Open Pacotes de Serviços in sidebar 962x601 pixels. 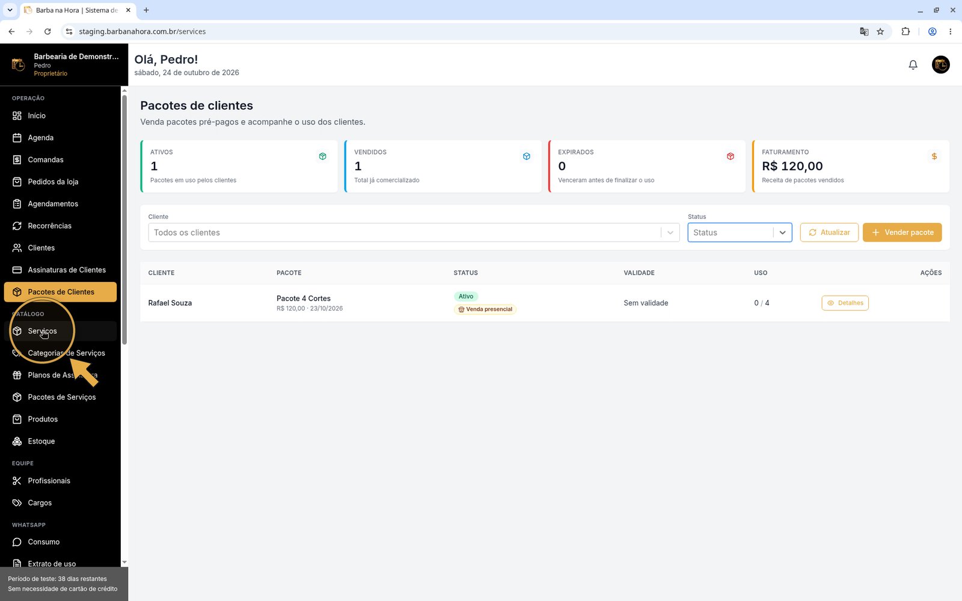60,397
